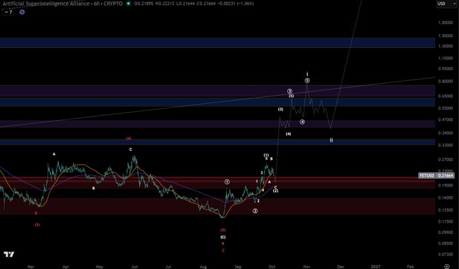Click the 1.80000 price scale value
This screenshot has width=459, height=269.
click(x=446, y=22)
